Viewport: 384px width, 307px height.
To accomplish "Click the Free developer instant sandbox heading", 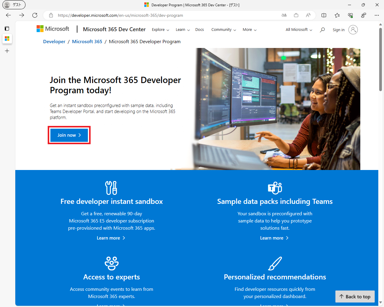I will coord(112,201).
